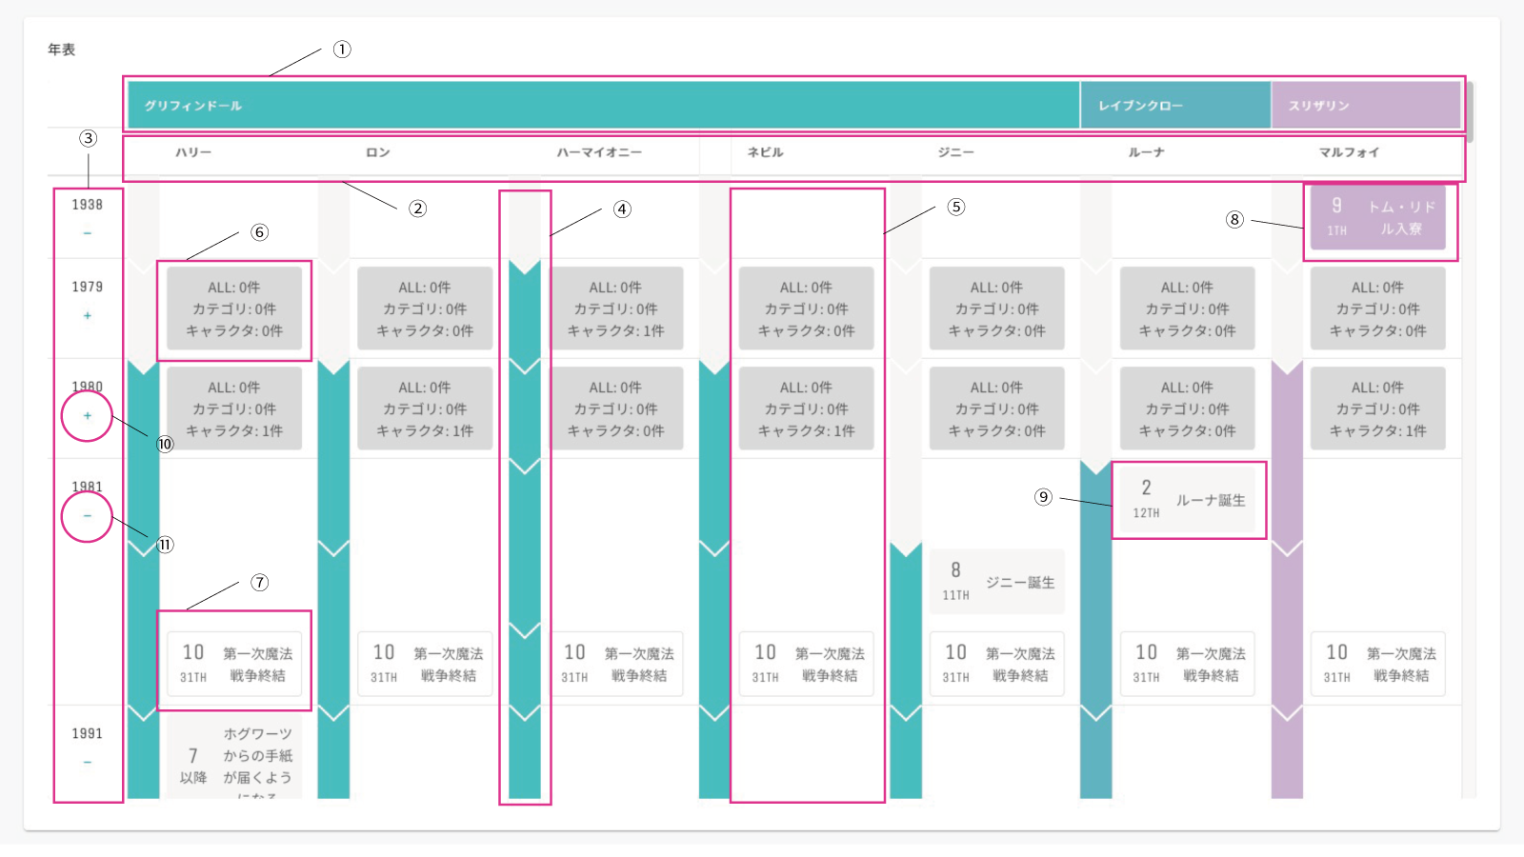Open ハーマイオニー's 1979 summary card
The width and height of the screenshot is (1524, 857).
[x=615, y=309]
